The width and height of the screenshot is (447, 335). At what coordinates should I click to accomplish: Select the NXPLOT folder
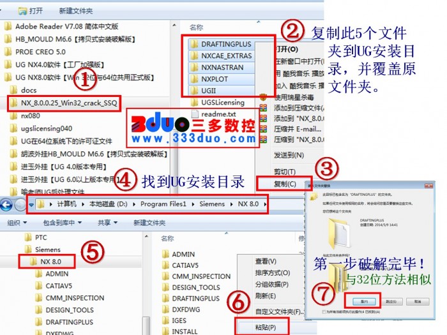click(209, 79)
